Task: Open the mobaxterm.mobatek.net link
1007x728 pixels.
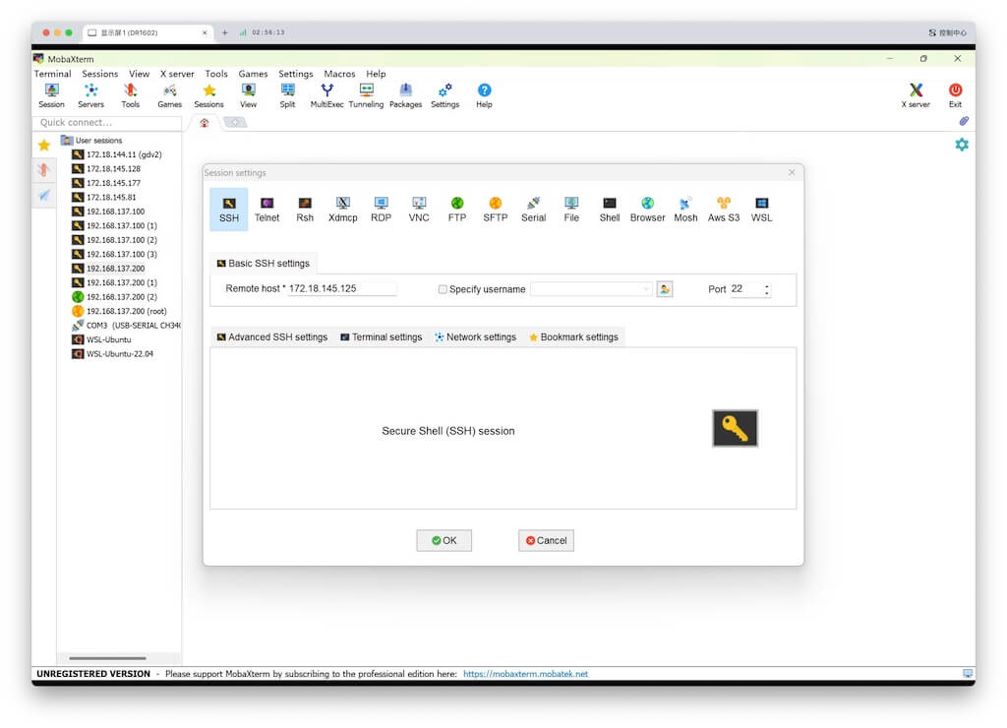Action: click(x=525, y=674)
